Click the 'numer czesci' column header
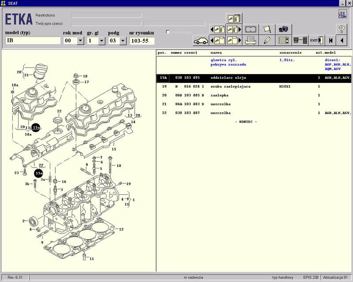This screenshot has width=353, height=282. [184, 52]
